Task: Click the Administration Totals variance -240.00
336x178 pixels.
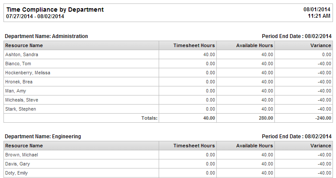Action: [x=323, y=118]
